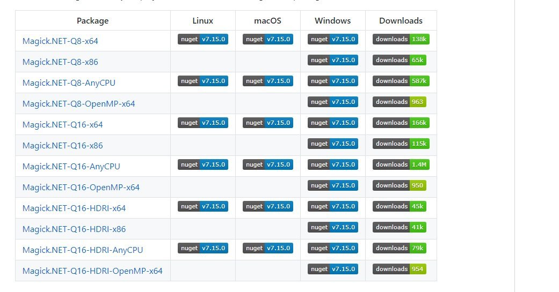The image size is (559, 292).
Task: Click the Windows nuget badge for Magick.NET-Q8-x86
Action: pyautogui.click(x=332, y=60)
